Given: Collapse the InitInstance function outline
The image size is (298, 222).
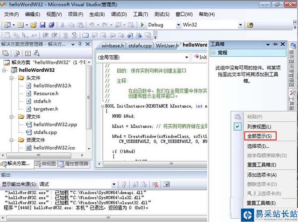Looking at the screenshot, I should (103, 106).
